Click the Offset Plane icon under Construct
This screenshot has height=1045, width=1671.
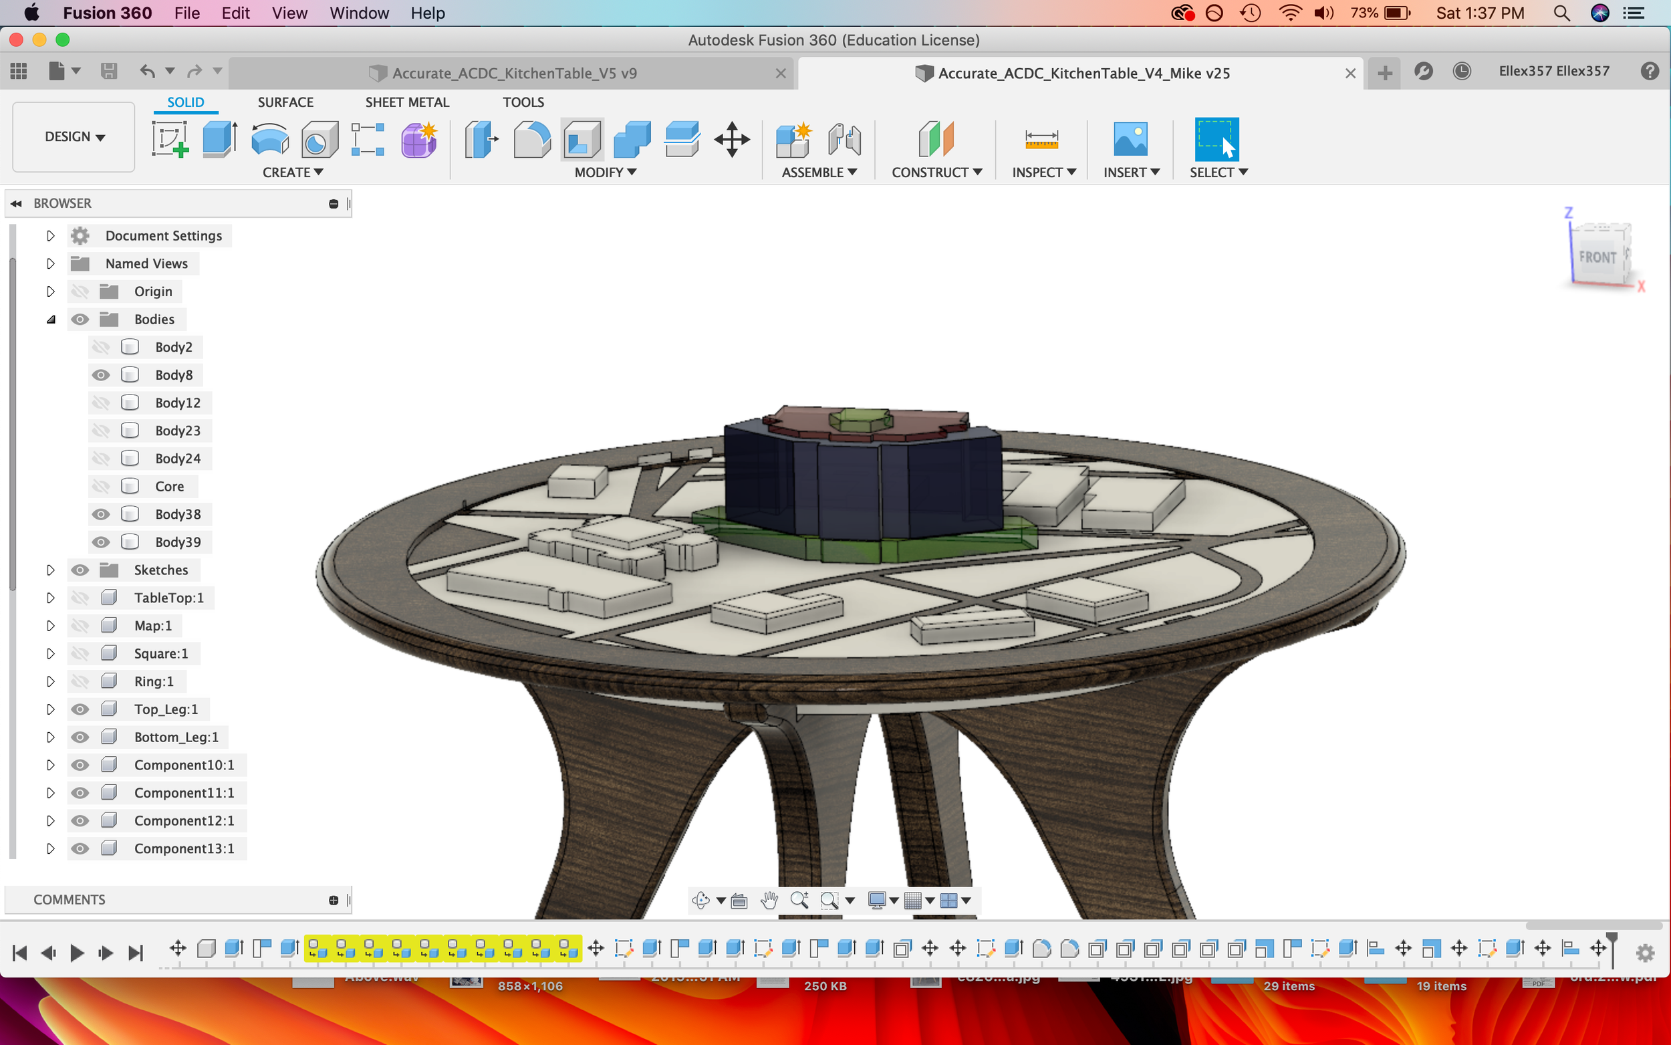(936, 138)
